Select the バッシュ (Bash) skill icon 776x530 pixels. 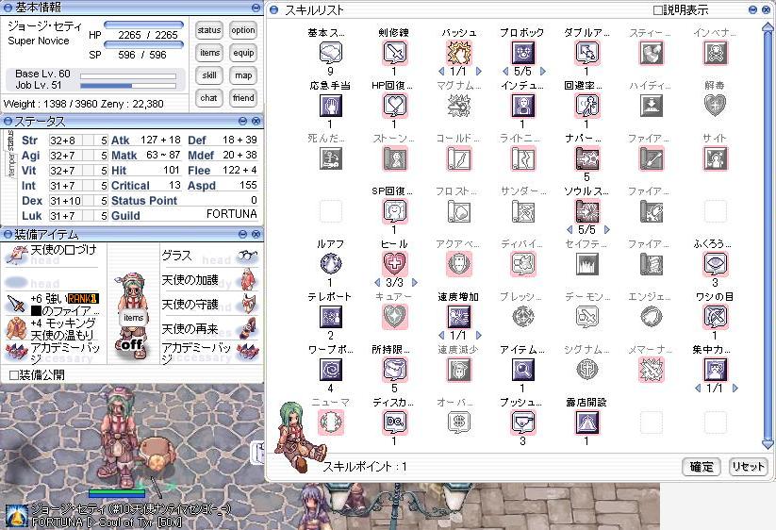459,53
